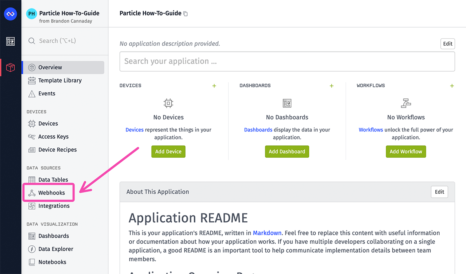Screen dimensions: 466x274
Task: Follow the Devices link in description
Action: click(135, 130)
